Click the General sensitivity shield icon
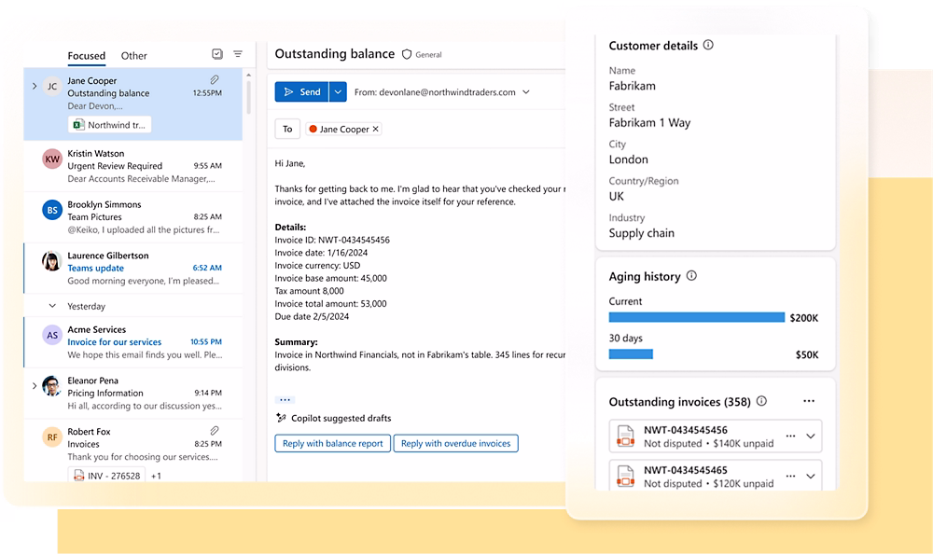This screenshot has height=554, width=933. [x=407, y=54]
